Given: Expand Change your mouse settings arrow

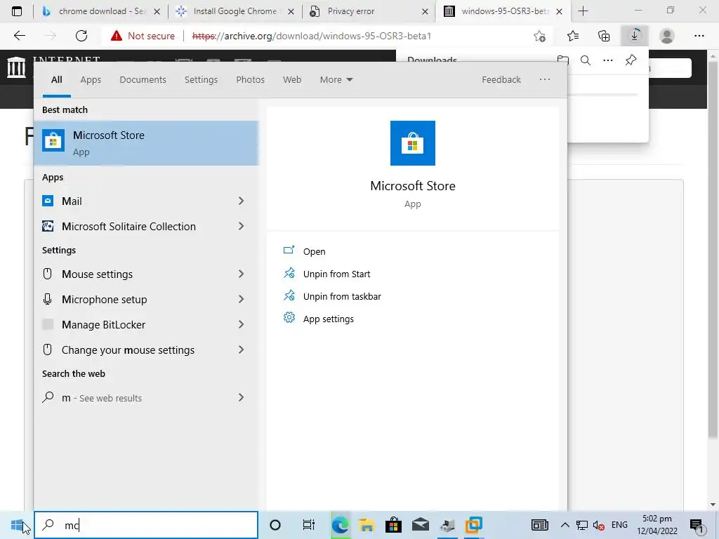Looking at the screenshot, I should pos(242,350).
